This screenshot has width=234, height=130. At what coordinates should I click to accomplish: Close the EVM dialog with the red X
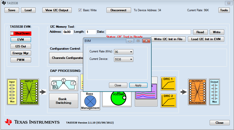146,41
